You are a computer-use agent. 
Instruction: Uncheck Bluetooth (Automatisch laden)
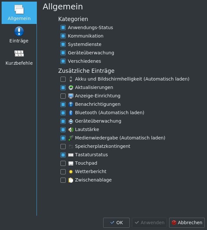tap(63, 113)
